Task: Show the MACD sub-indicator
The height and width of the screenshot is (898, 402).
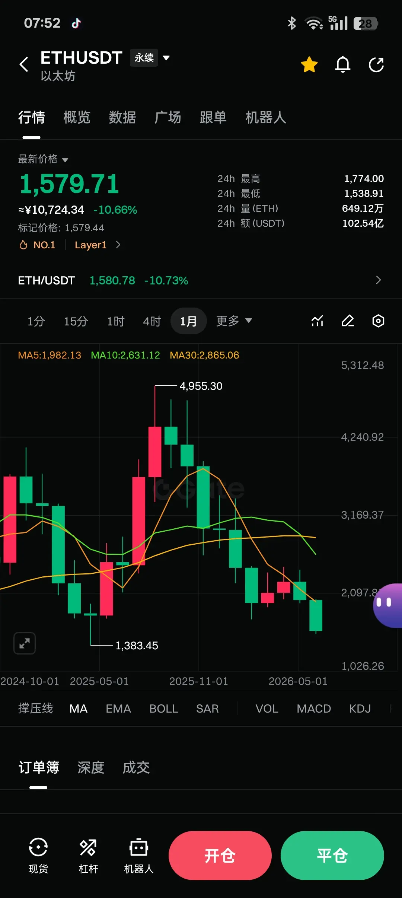Action: (314, 708)
